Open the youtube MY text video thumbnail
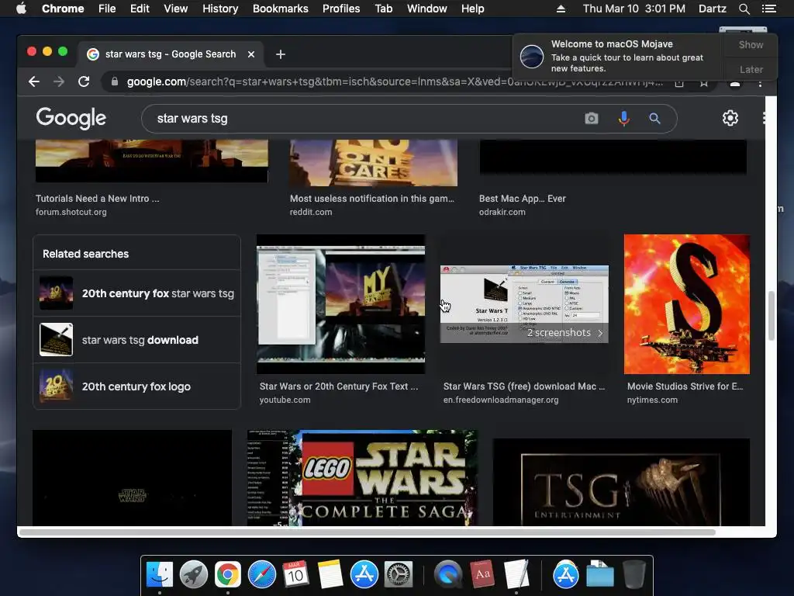The width and height of the screenshot is (794, 596). [x=341, y=304]
